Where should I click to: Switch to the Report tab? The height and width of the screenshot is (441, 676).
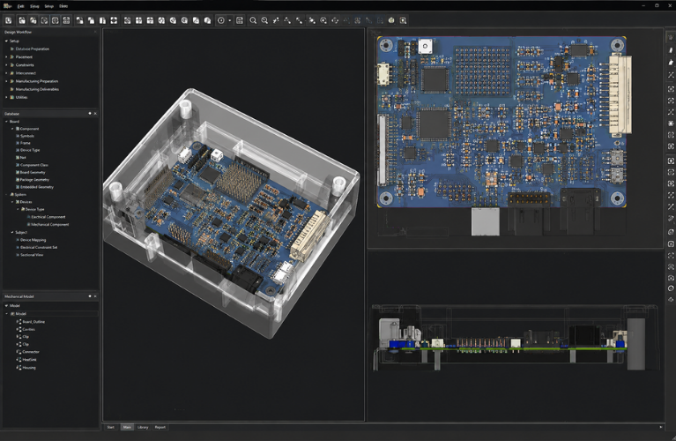click(x=160, y=427)
